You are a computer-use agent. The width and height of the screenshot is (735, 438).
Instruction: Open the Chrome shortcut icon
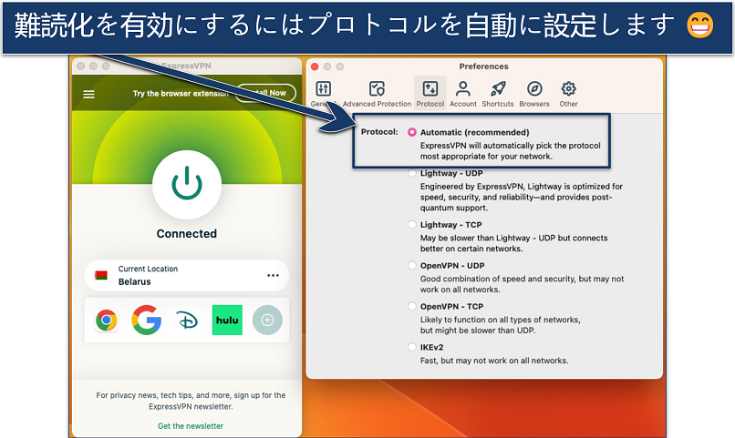107,320
